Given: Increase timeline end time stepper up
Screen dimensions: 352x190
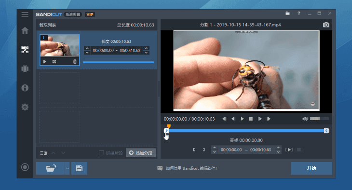Looking at the screenshot, I should coord(278,148).
